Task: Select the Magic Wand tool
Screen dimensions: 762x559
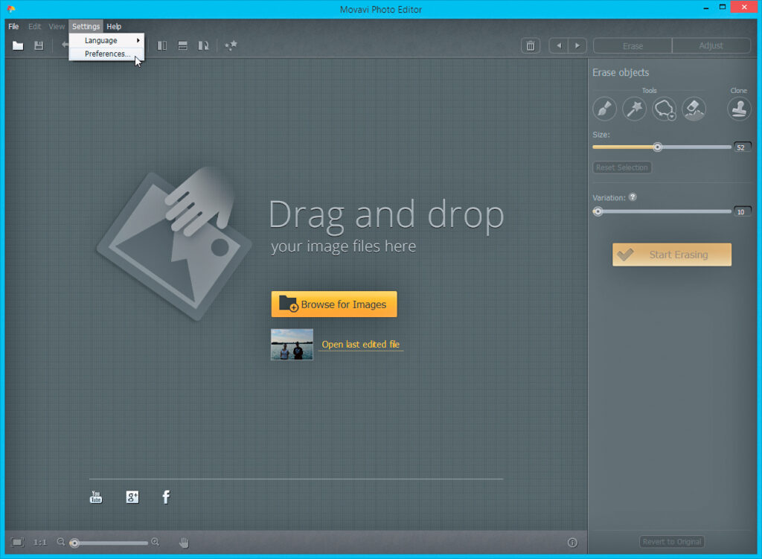Action: pyautogui.click(x=634, y=109)
